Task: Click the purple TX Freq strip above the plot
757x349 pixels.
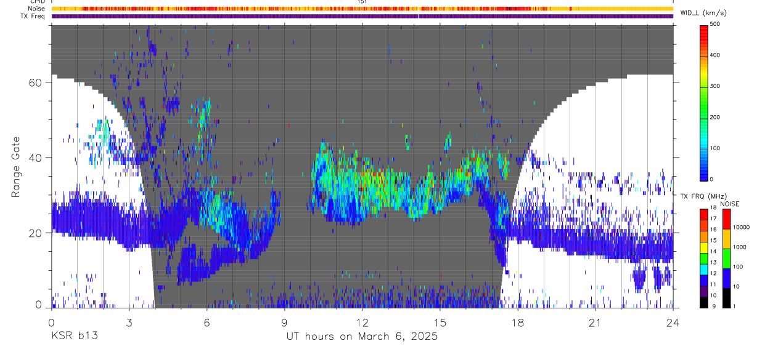Action: [362, 16]
